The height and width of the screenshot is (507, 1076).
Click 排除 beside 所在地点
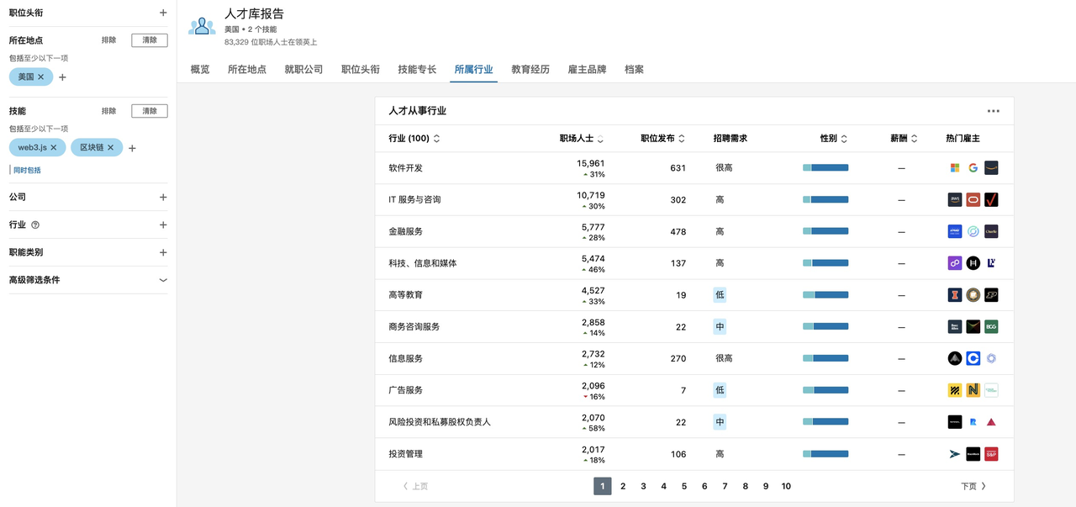(108, 40)
